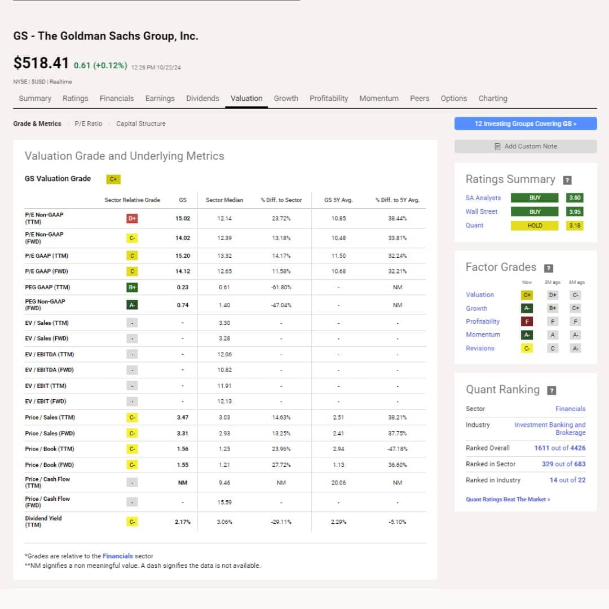Image resolution: width=609 pixels, height=609 pixels.
Task: Click the Ratings Summary help question-mark icon
Action: (x=567, y=180)
